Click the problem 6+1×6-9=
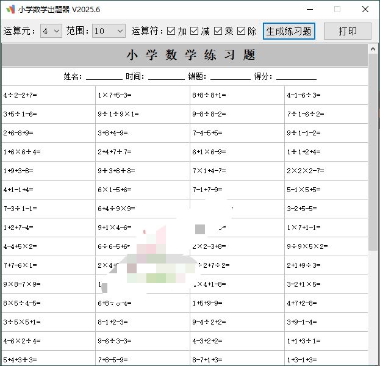The width and height of the screenshot is (380, 366). coord(209,152)
